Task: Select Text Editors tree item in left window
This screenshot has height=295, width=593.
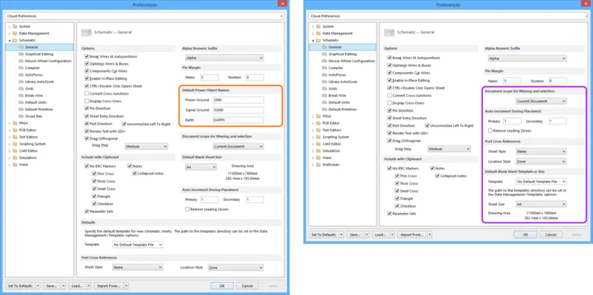Action: [x=29, y=137]
